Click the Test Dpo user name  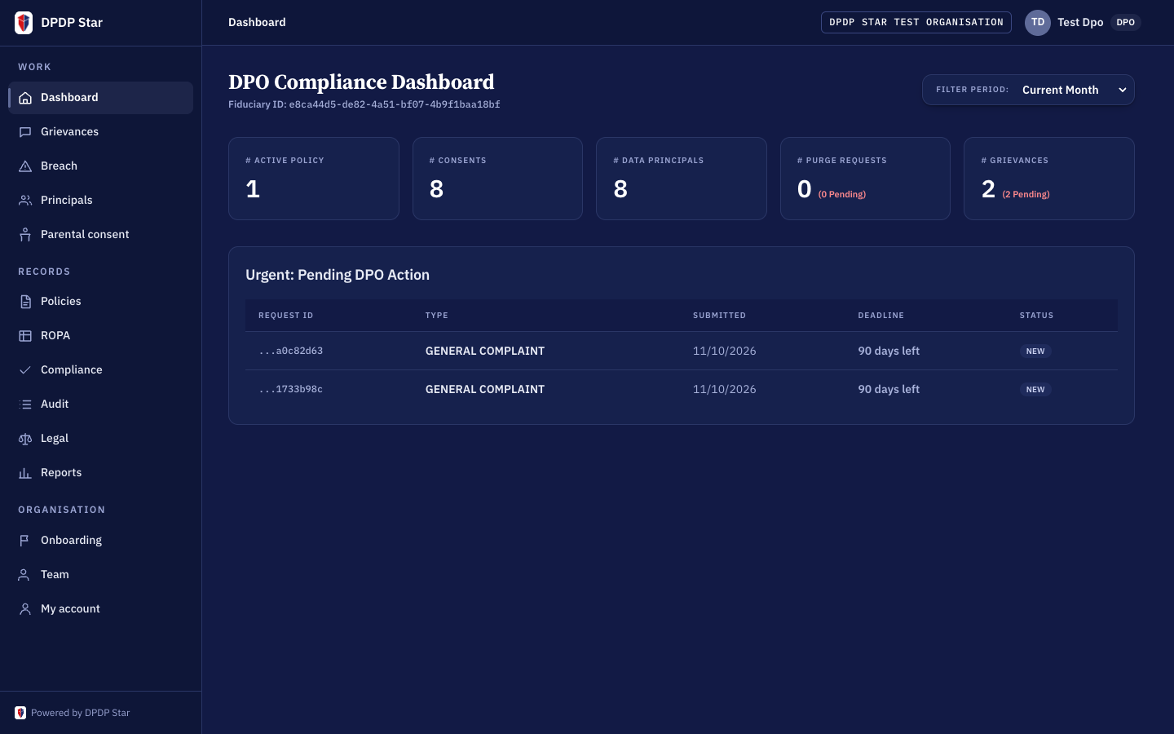[x=1080, y=22]
